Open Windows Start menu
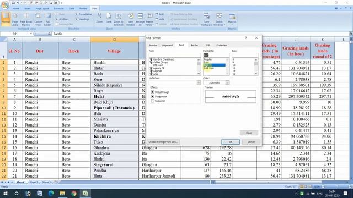353x198 pixels. [x=5, y=193]
